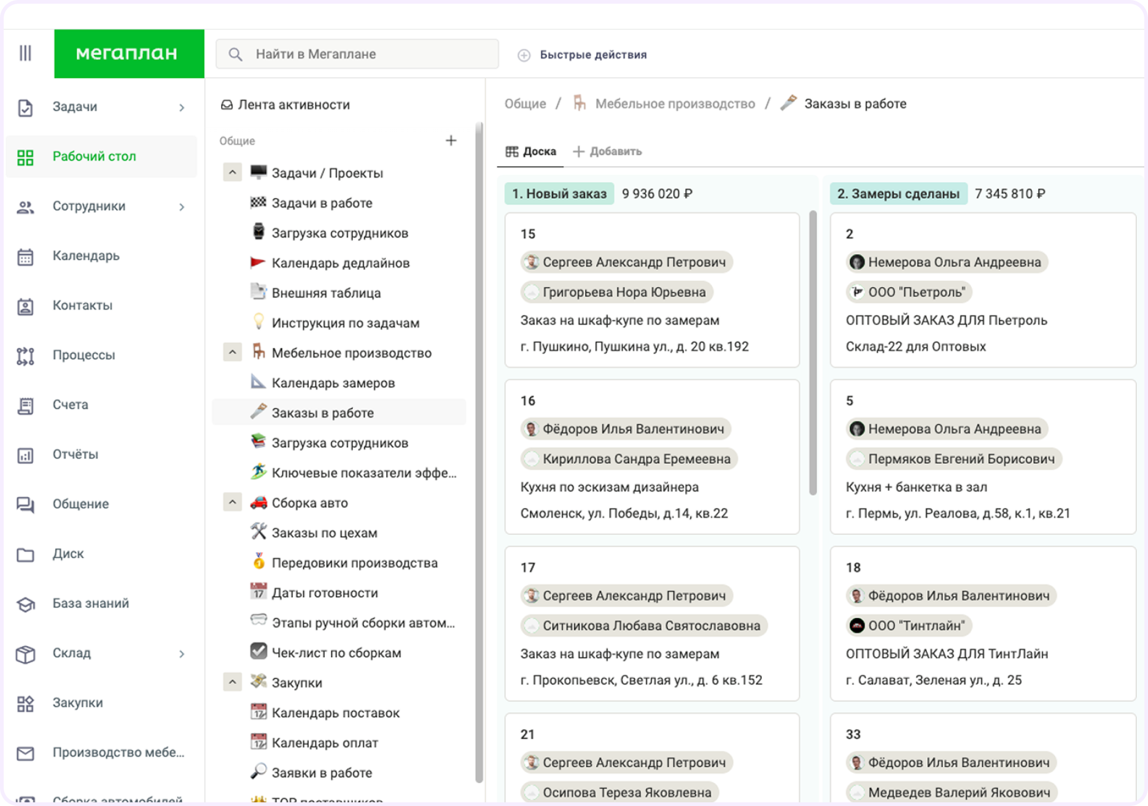Viewport: 1148px width, 806px height.
Task: Open the Задачи section icon in sidebar
Action: click(x=25, y=107)
